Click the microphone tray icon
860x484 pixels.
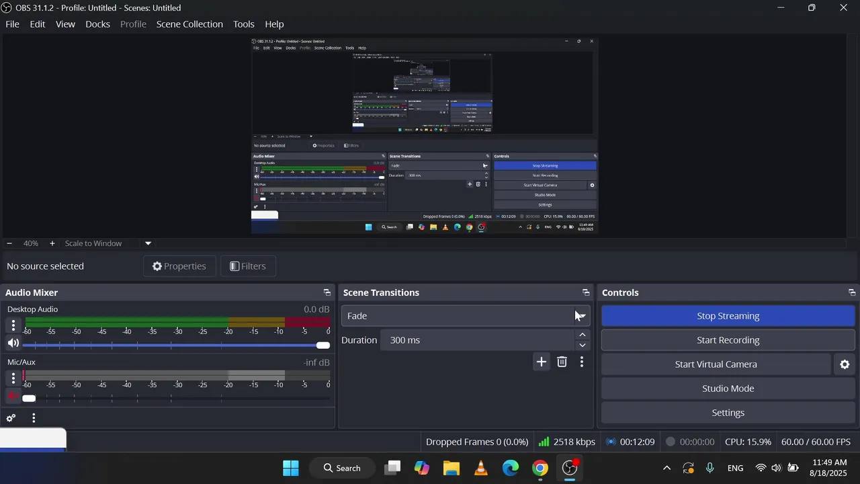(709, 468)
